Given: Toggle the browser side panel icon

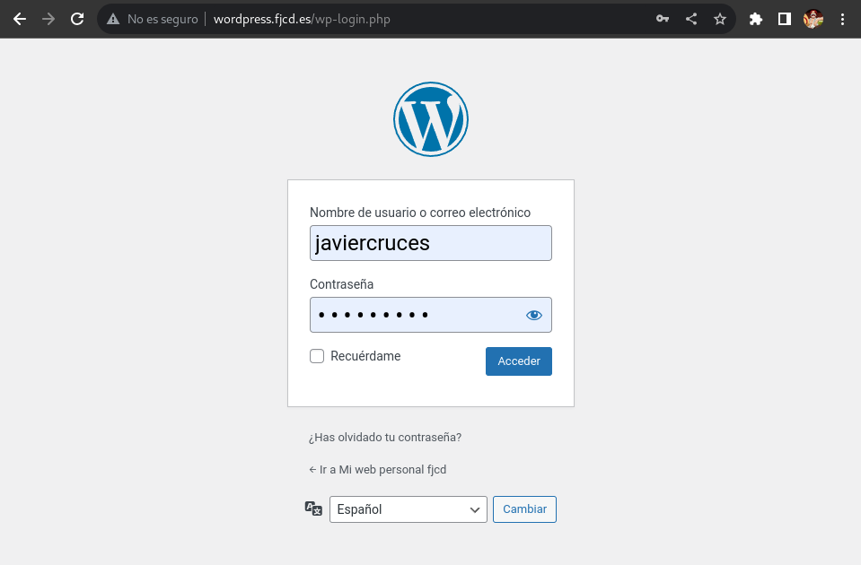Looking at the screenshot, I should tap(785, 19).
